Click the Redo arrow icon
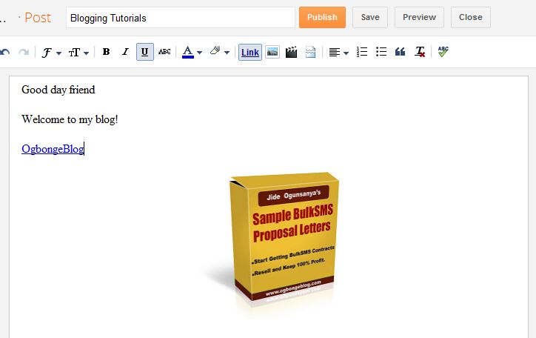 pyautogui.click(x=24, y=52)
